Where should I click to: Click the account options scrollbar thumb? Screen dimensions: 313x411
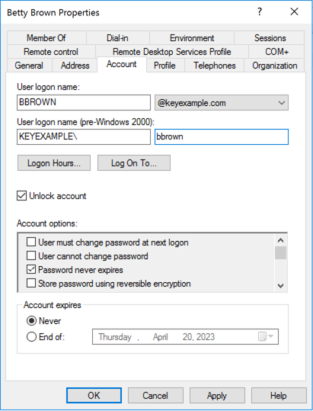coord(280,252)
